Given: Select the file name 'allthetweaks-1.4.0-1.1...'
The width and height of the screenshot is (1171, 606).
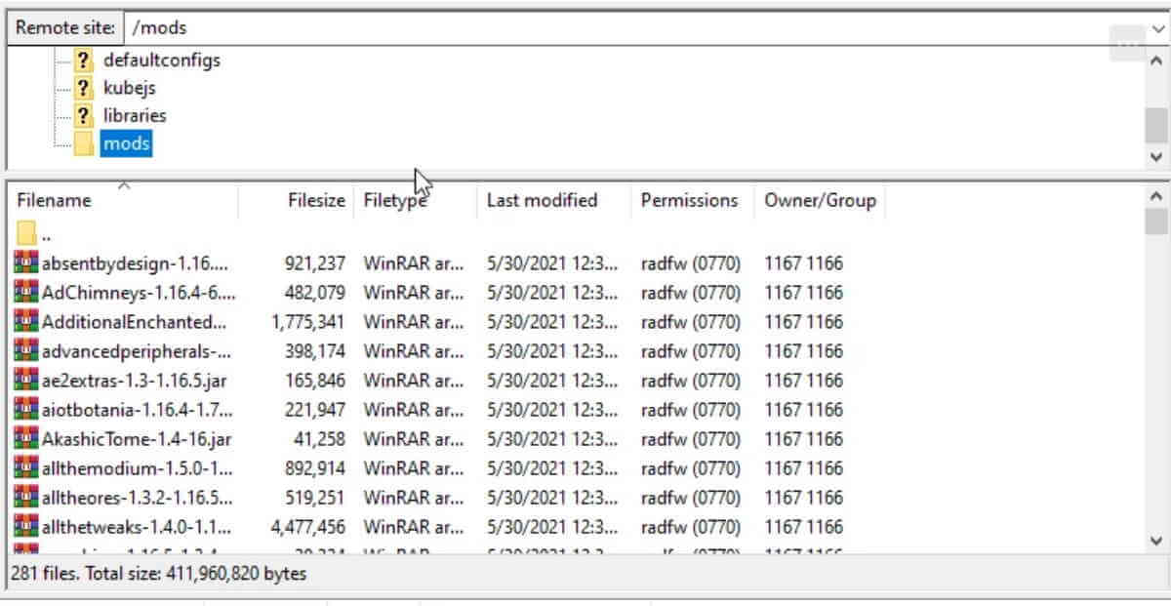Looking at the screenshot, I should 138,526.
